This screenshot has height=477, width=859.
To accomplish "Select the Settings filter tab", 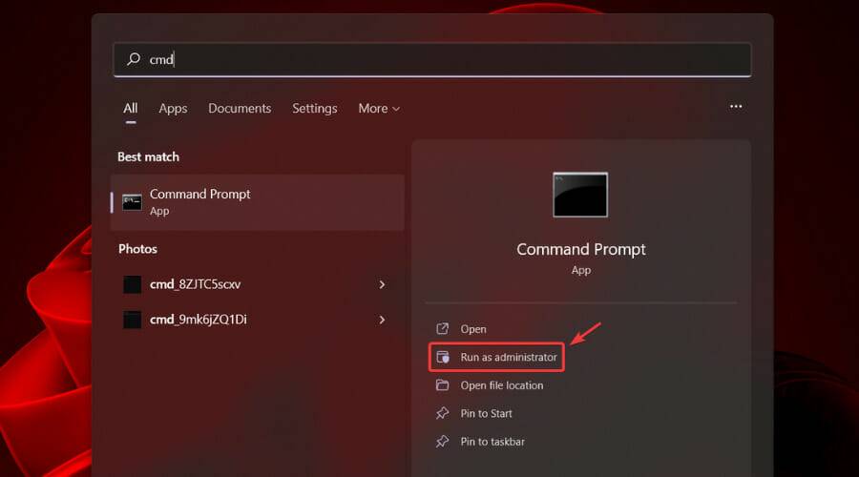I will [314, 109].
